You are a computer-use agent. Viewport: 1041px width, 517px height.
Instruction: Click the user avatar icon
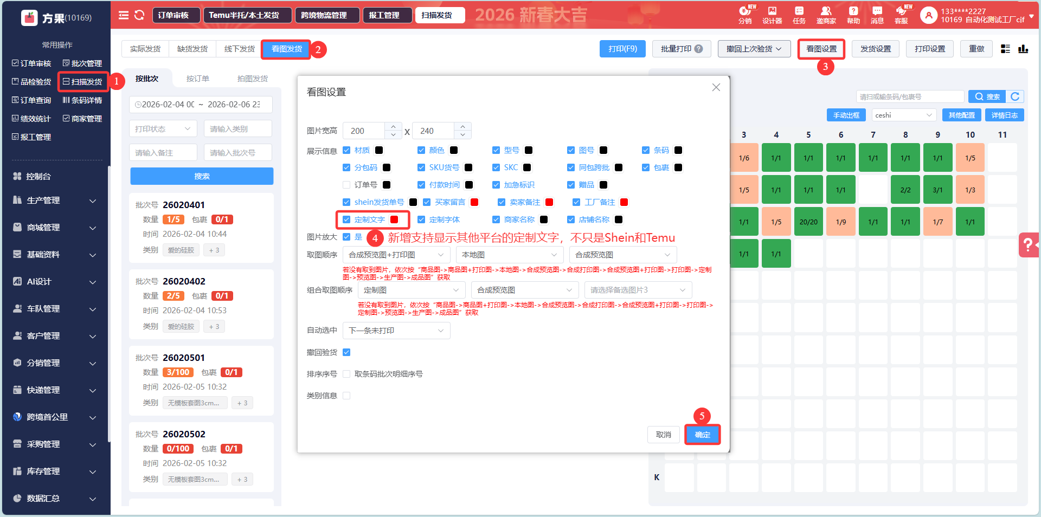pyautogui.click(x=929, y=15)
